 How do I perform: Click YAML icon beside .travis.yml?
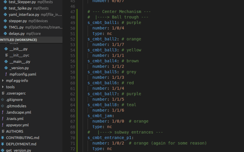3,119
